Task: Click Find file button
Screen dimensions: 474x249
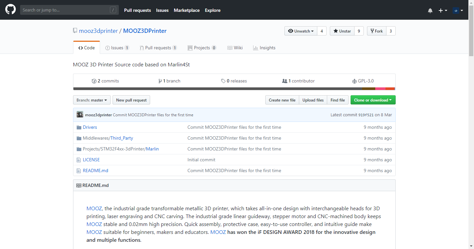Action: 338,100
